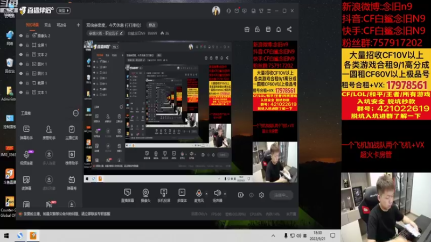
Task: Open the toolbox more options circle
Action: pyautogui.click(x=75, y=113)
